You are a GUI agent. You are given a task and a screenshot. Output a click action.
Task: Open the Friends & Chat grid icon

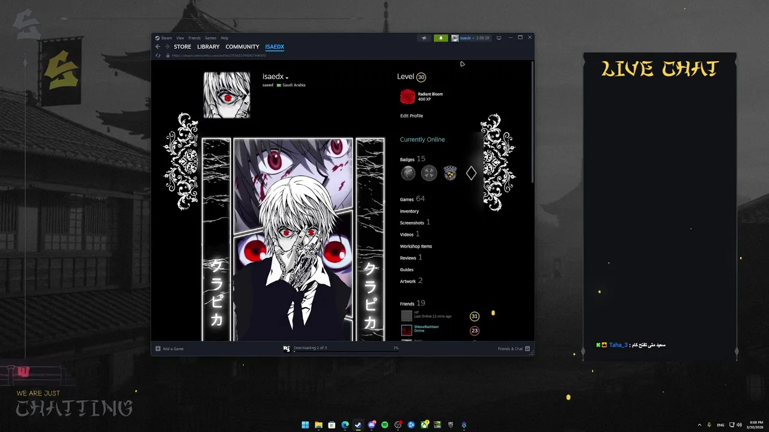(527, 349)
